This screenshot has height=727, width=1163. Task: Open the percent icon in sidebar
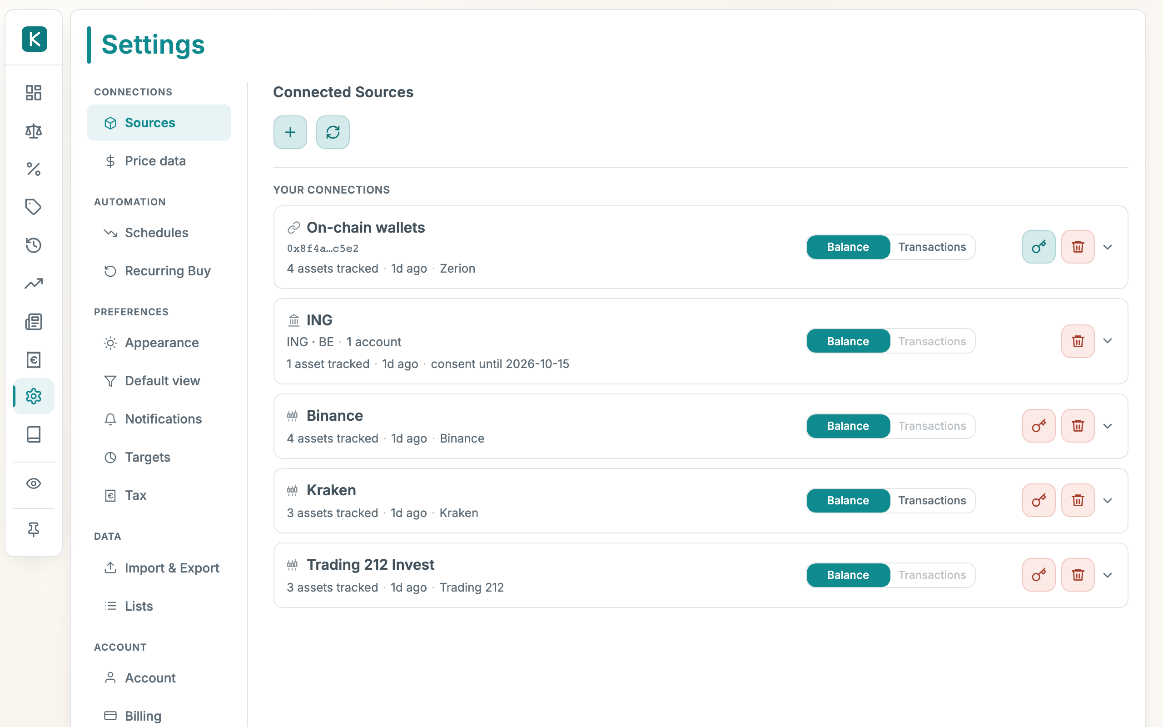click(34, 169)
